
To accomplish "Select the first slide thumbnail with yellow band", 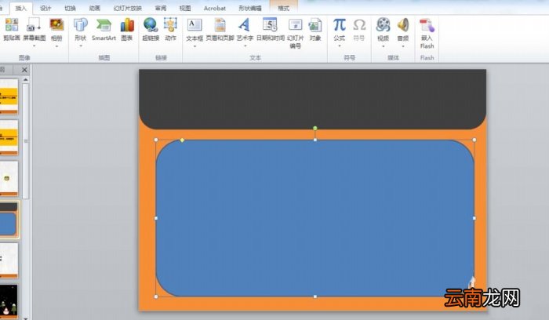I will (9, 96).
